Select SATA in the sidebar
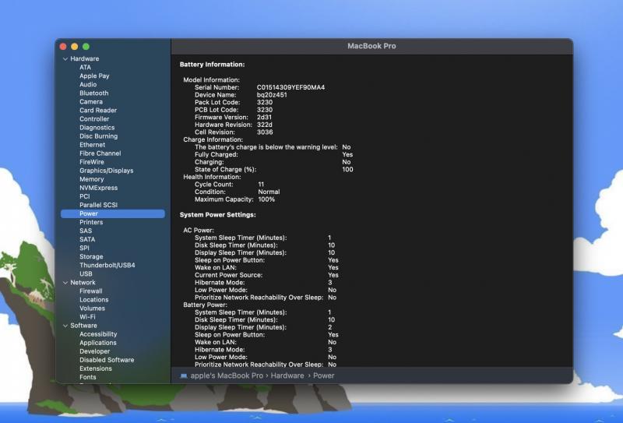 coord(87,239)
